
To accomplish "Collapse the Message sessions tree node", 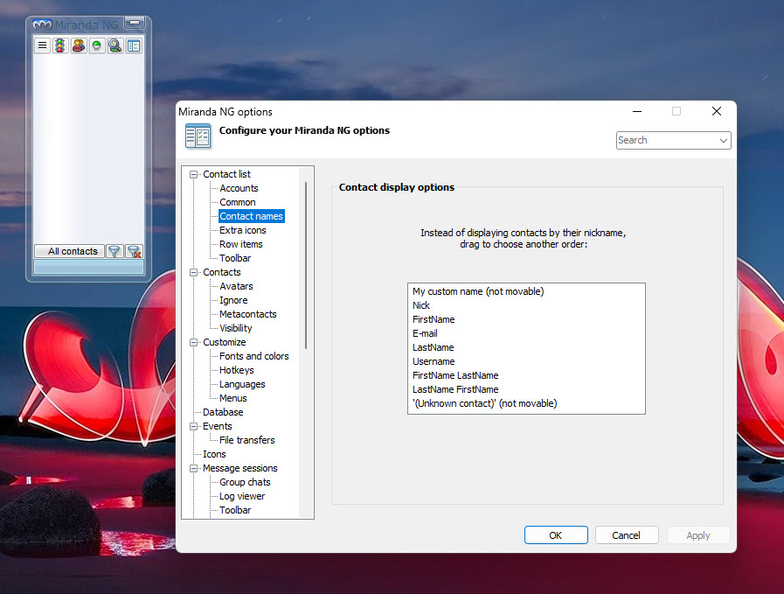I will click(193, 469).
